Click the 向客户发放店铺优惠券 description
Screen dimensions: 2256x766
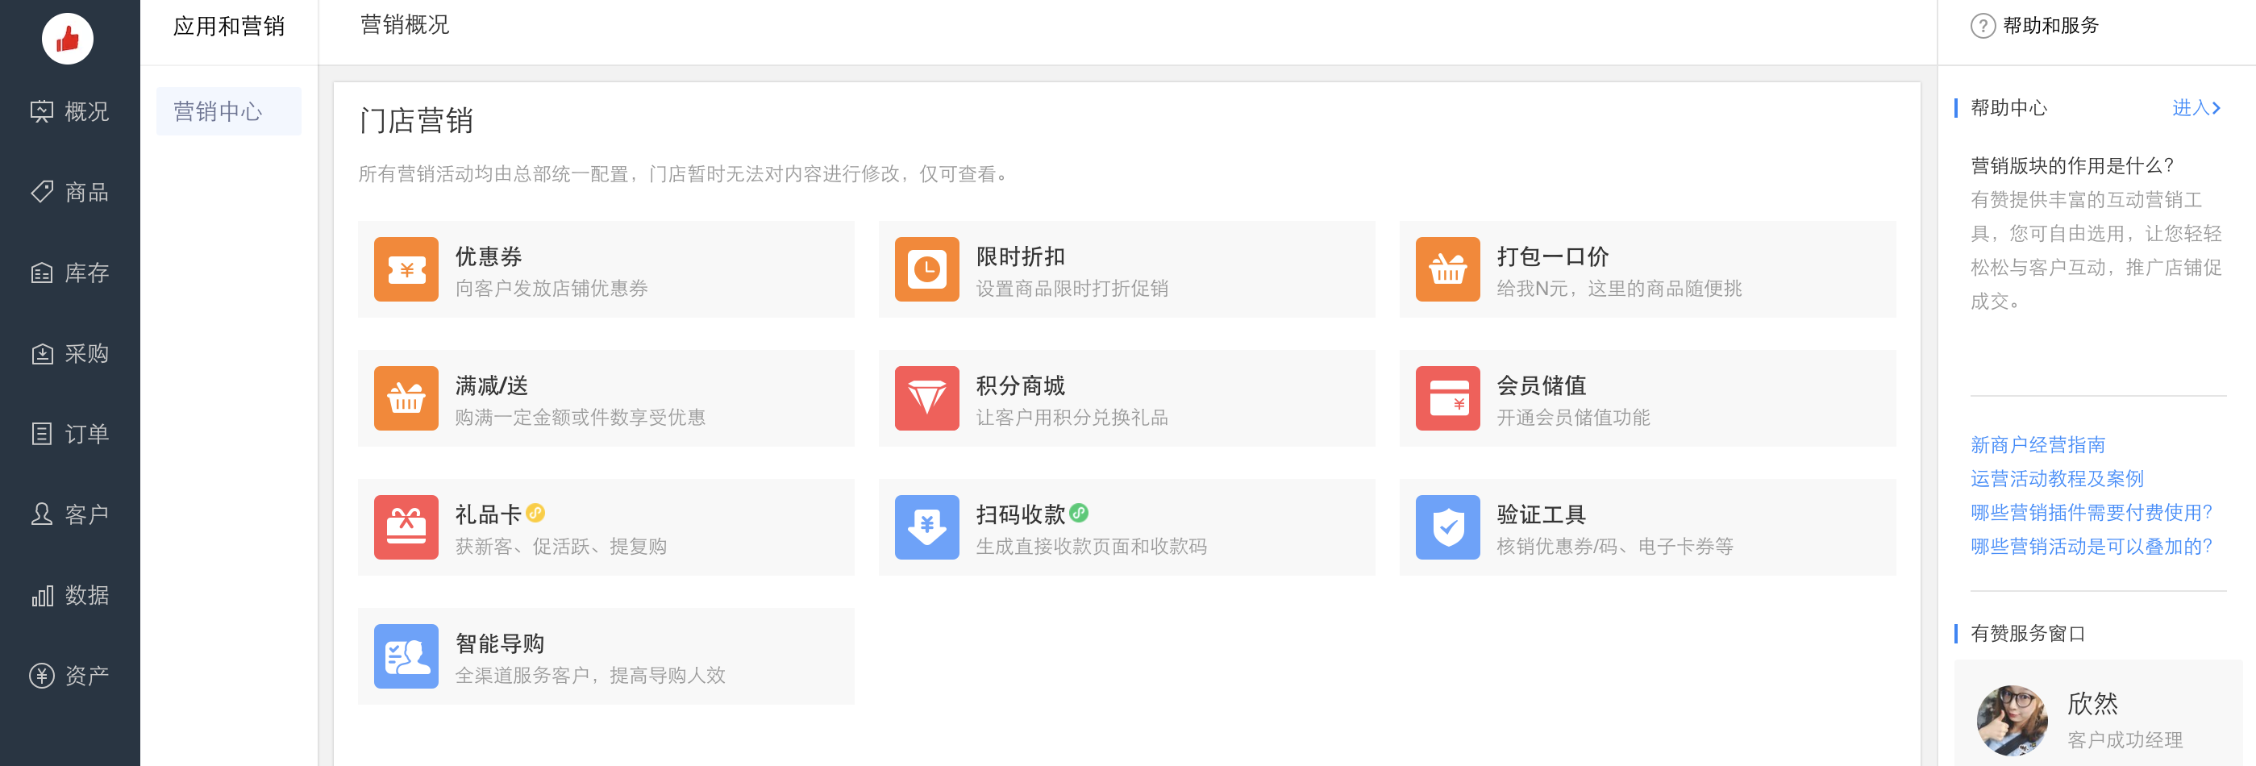(552, 288)
